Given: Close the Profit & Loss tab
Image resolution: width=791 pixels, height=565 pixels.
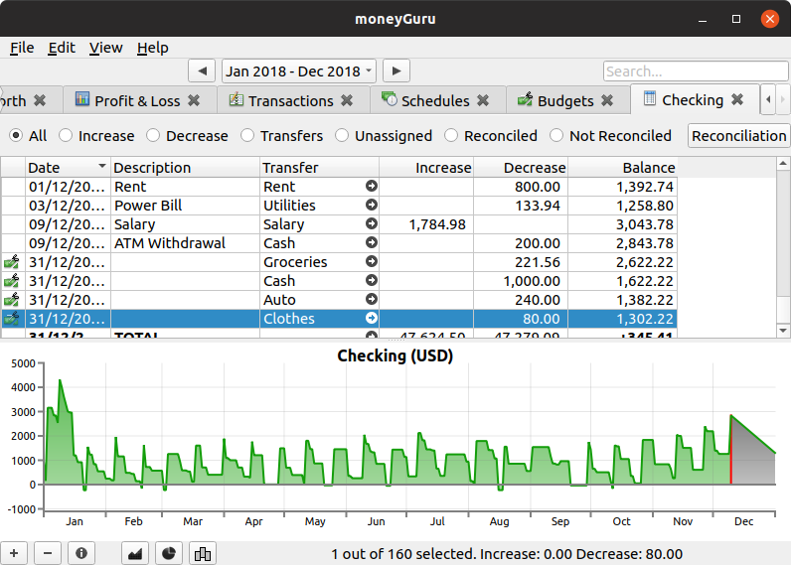Looking at the screenshot, I should pos(194,100).
